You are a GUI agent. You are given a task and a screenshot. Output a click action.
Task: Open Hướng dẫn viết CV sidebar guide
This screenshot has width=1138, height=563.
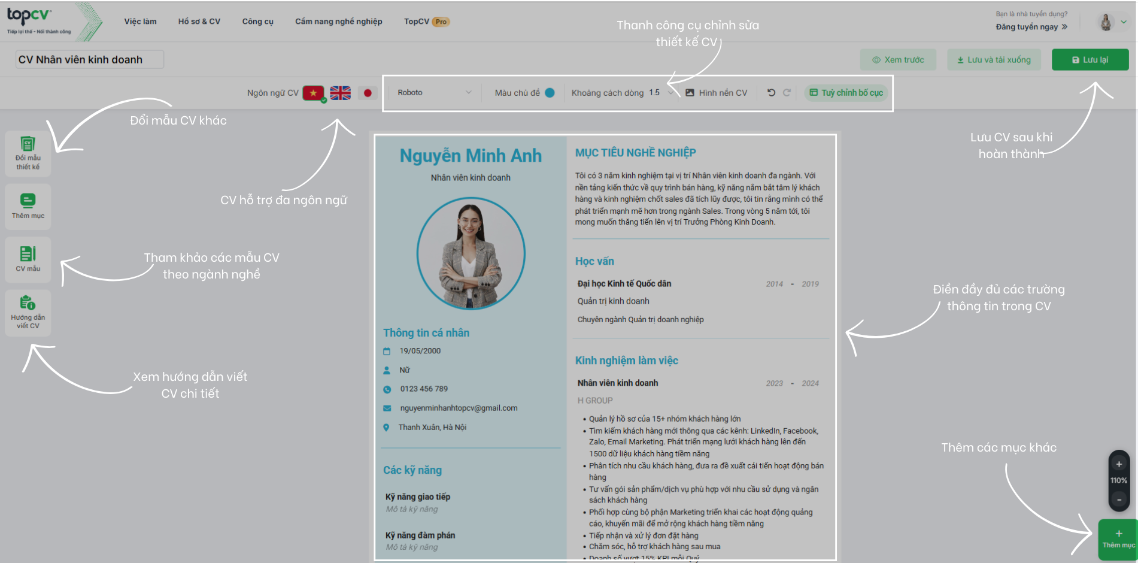pos(28,313)
